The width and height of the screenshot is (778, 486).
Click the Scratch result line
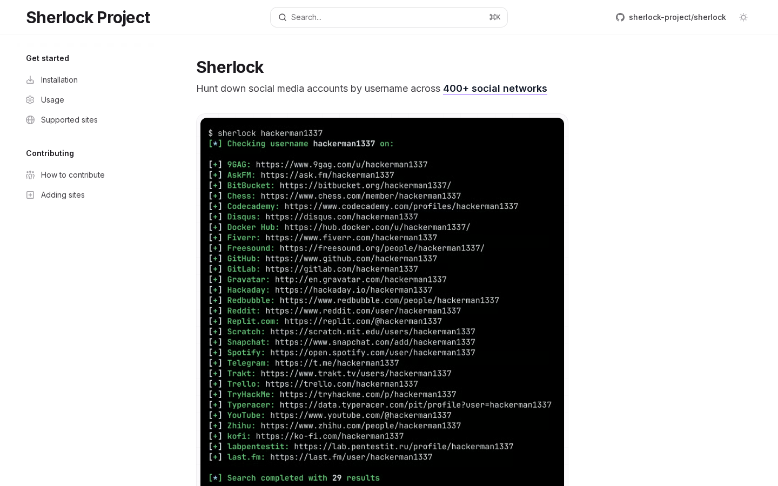(341, 332)
